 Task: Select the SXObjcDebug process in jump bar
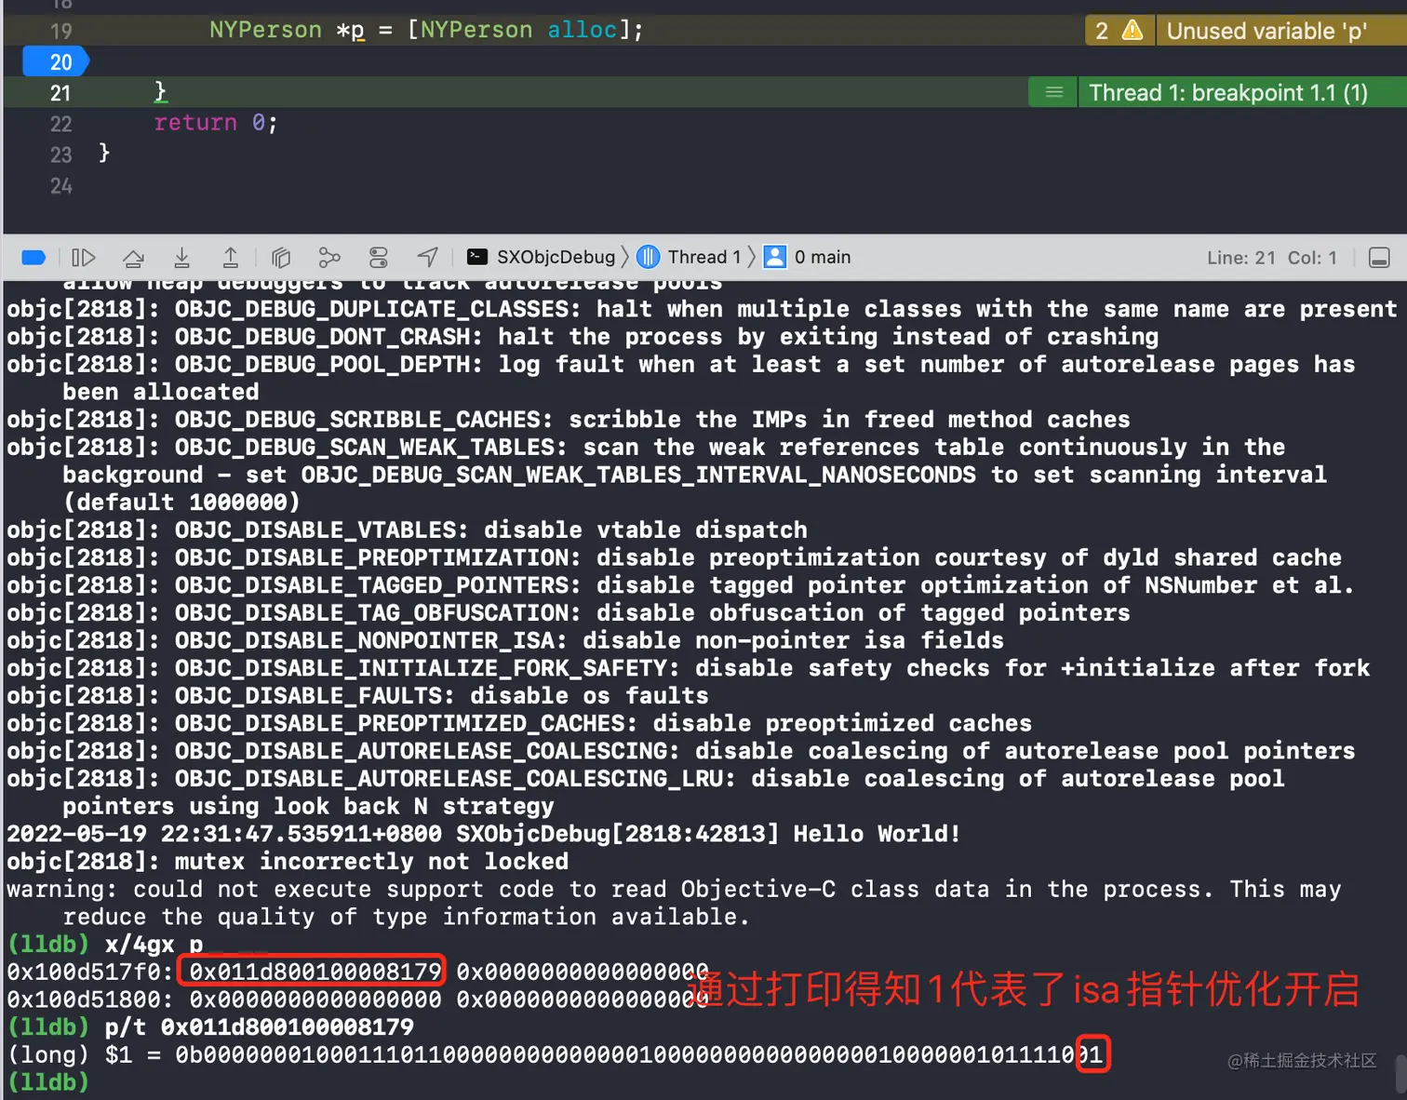click(542, 257)
